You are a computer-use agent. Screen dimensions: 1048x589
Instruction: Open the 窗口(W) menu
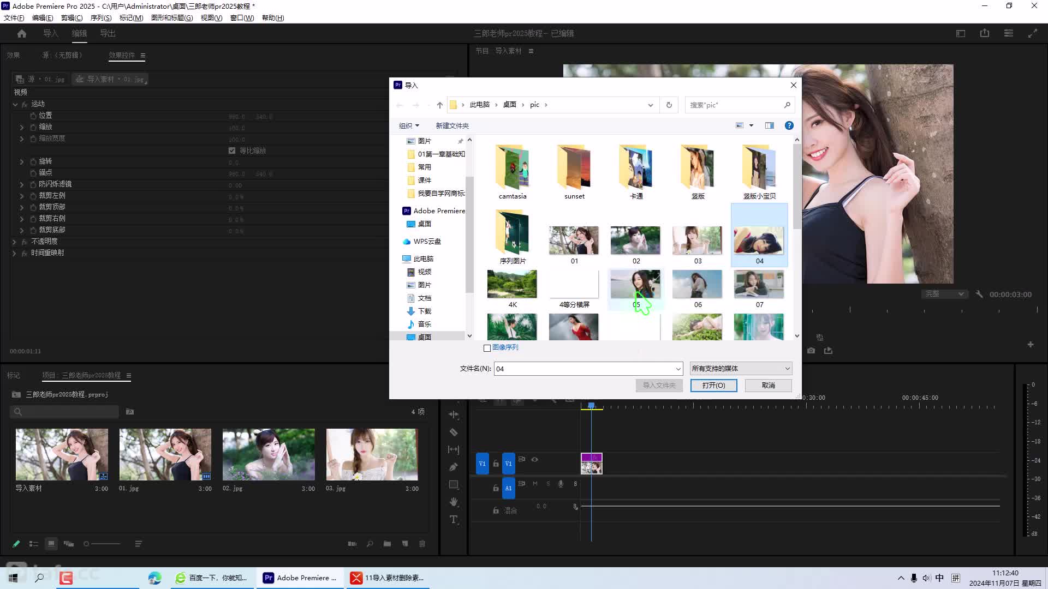pyautogui.click(x=242, y=17)
